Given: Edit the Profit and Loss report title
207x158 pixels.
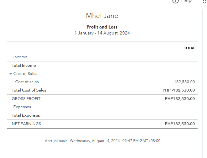Looking at the screenshot, I should coord(102,27).
